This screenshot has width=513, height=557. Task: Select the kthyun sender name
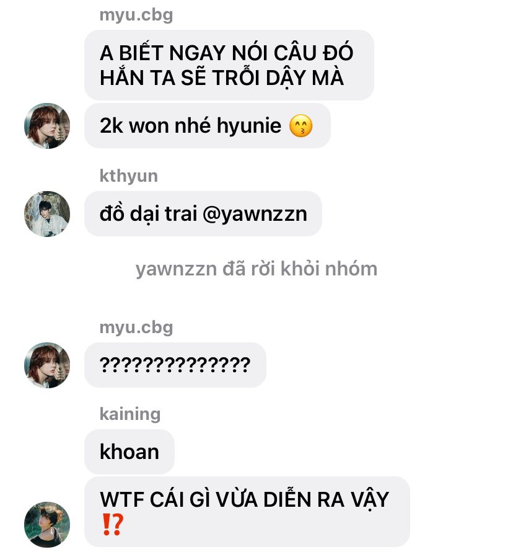pyautogui.click(x=128, y=176)
